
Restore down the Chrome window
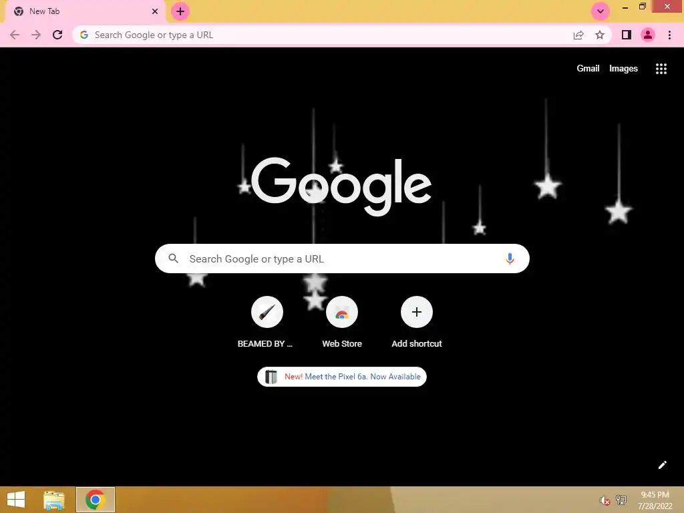pyautogui.click(x=642, y=7)
